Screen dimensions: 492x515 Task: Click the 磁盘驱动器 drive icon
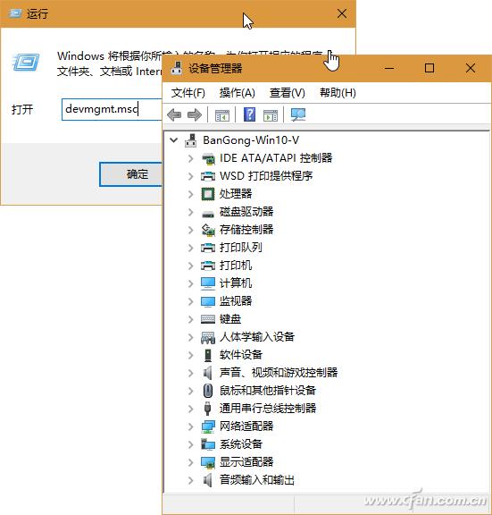coord(208,215)
